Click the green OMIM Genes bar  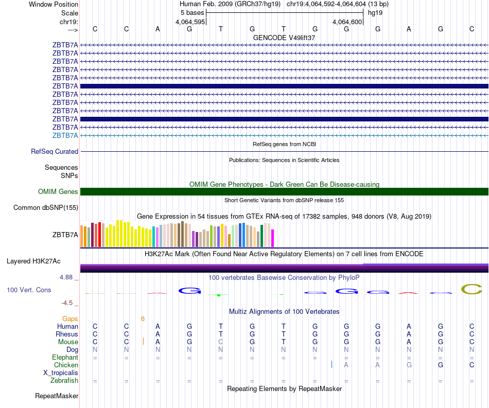click(285, 192)
